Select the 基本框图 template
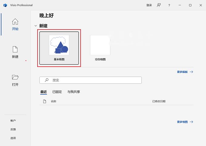206x146 pixels. [59, 48]
